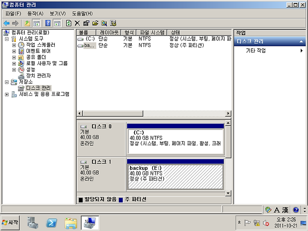
Task: Select the backup (E:) partition block
Action: 175,177
